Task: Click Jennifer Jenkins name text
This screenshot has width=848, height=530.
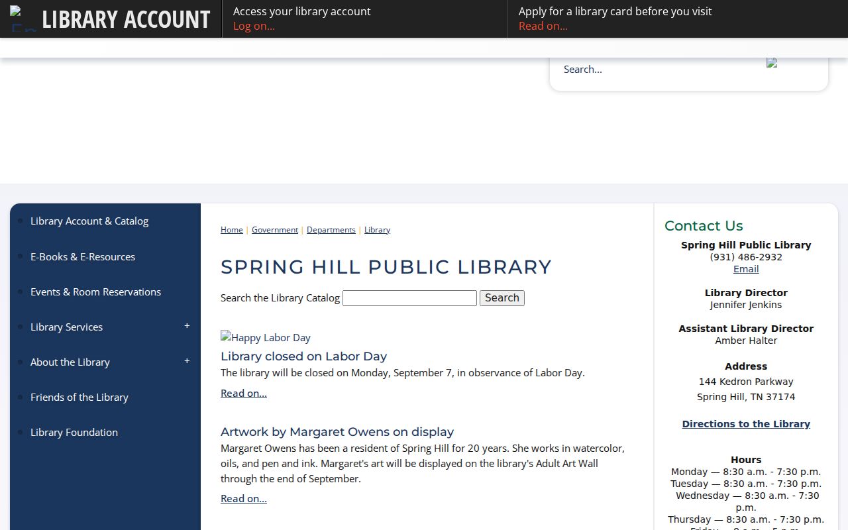Action: [746, 305]
